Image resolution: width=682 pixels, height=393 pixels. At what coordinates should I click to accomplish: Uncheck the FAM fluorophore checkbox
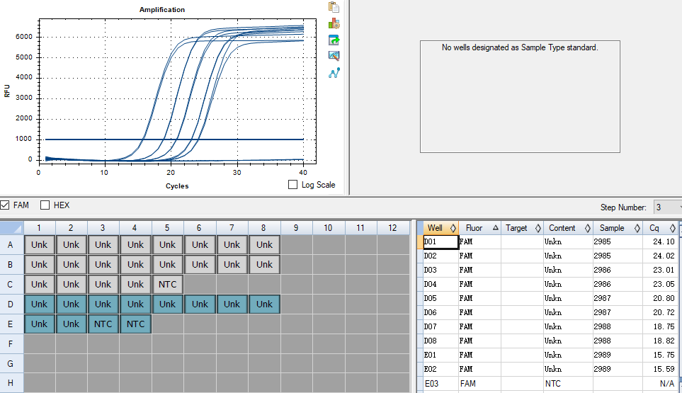5,205
